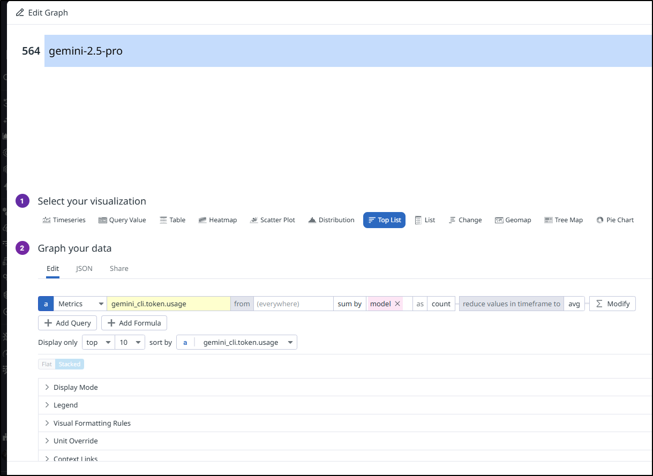Open the 10 results limit dropdown
The height and width of the screenshot is (476, 653).
tap(130, 342)
